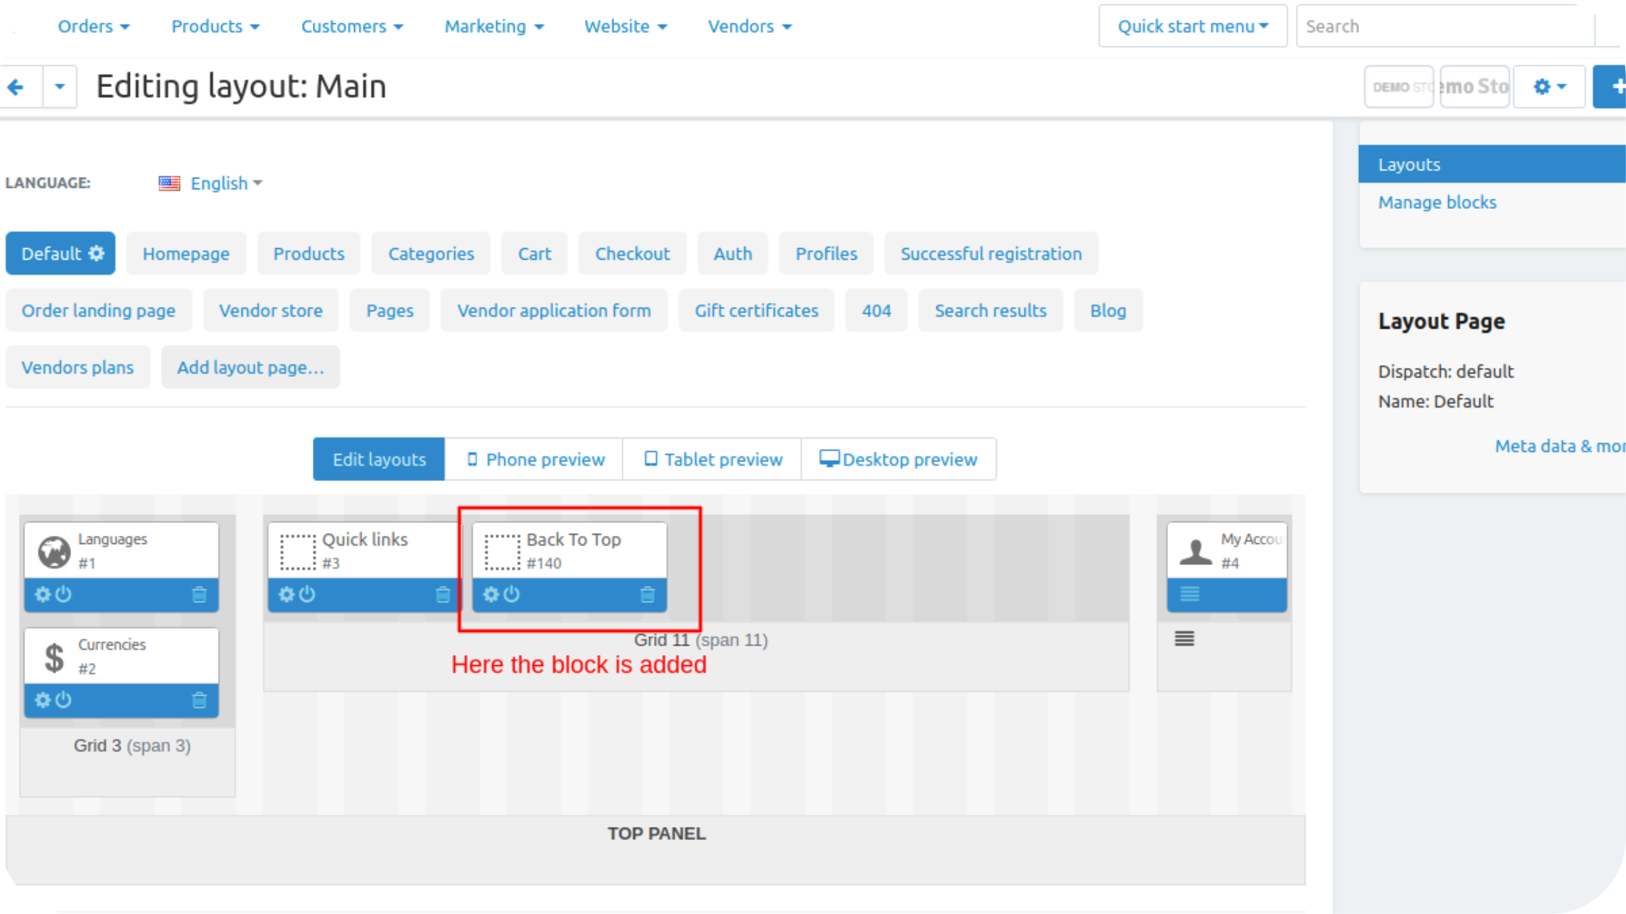Toggle Currencies block on/off power icon

point(64,700)
